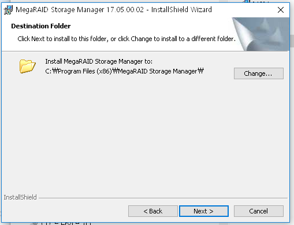294x225 pixels.
Task: Click the separator line beside InstallShield
Action: click(x=163, y=198)
